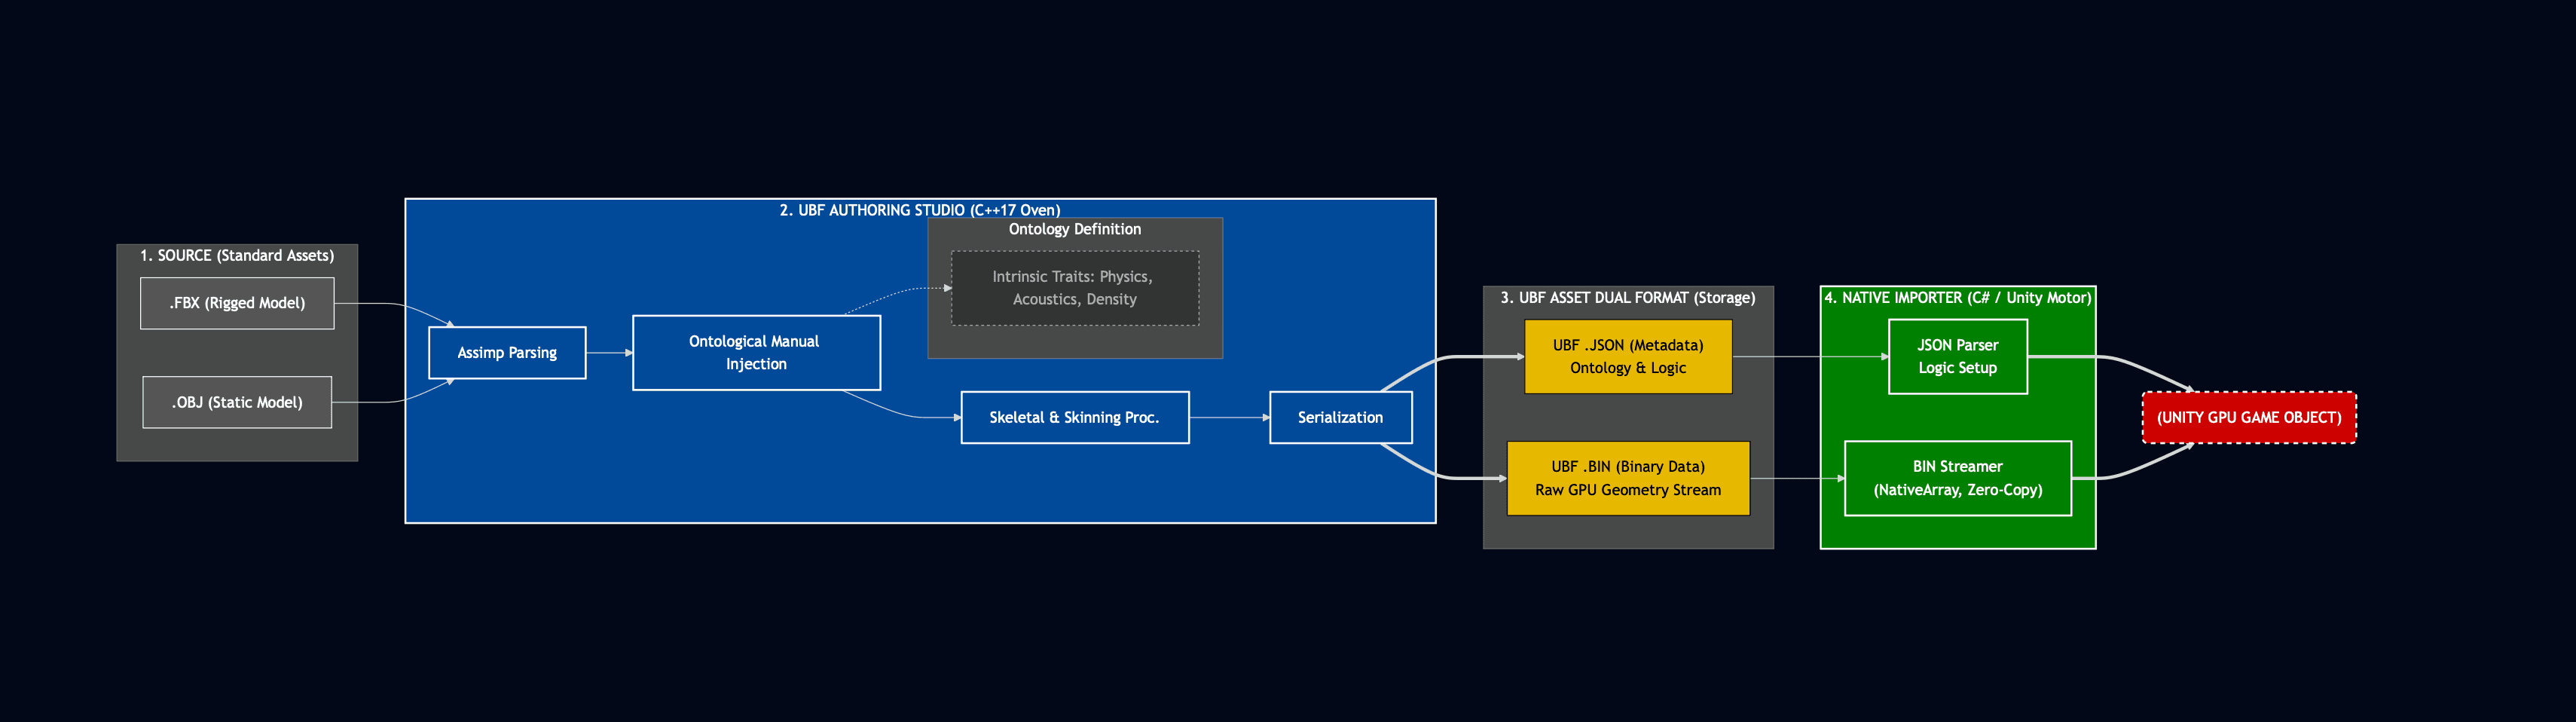This screenshot has width=2576, height=722.
Task: Expand the SOURCE (Standard Assets) group
Action: pyautogui.click(x=237, y=255)
